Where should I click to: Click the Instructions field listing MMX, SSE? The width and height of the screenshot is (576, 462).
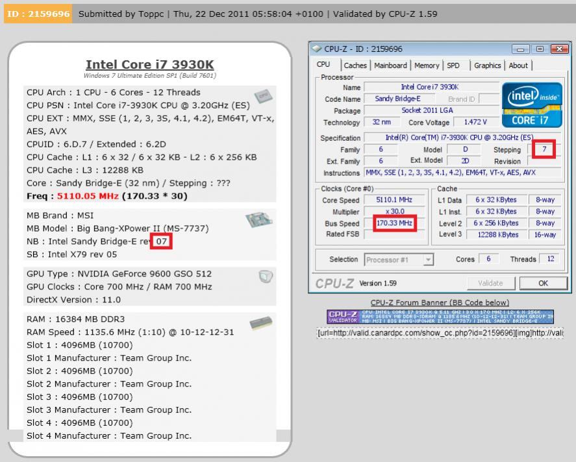[x=462, y=173]
